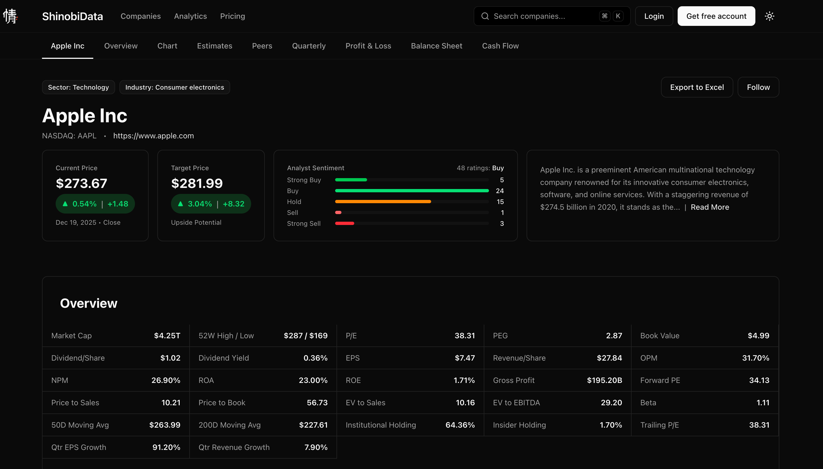Click the orange Hold sentiment bar
The width and height of the screenshot is (823, 469).
[383, 202]
